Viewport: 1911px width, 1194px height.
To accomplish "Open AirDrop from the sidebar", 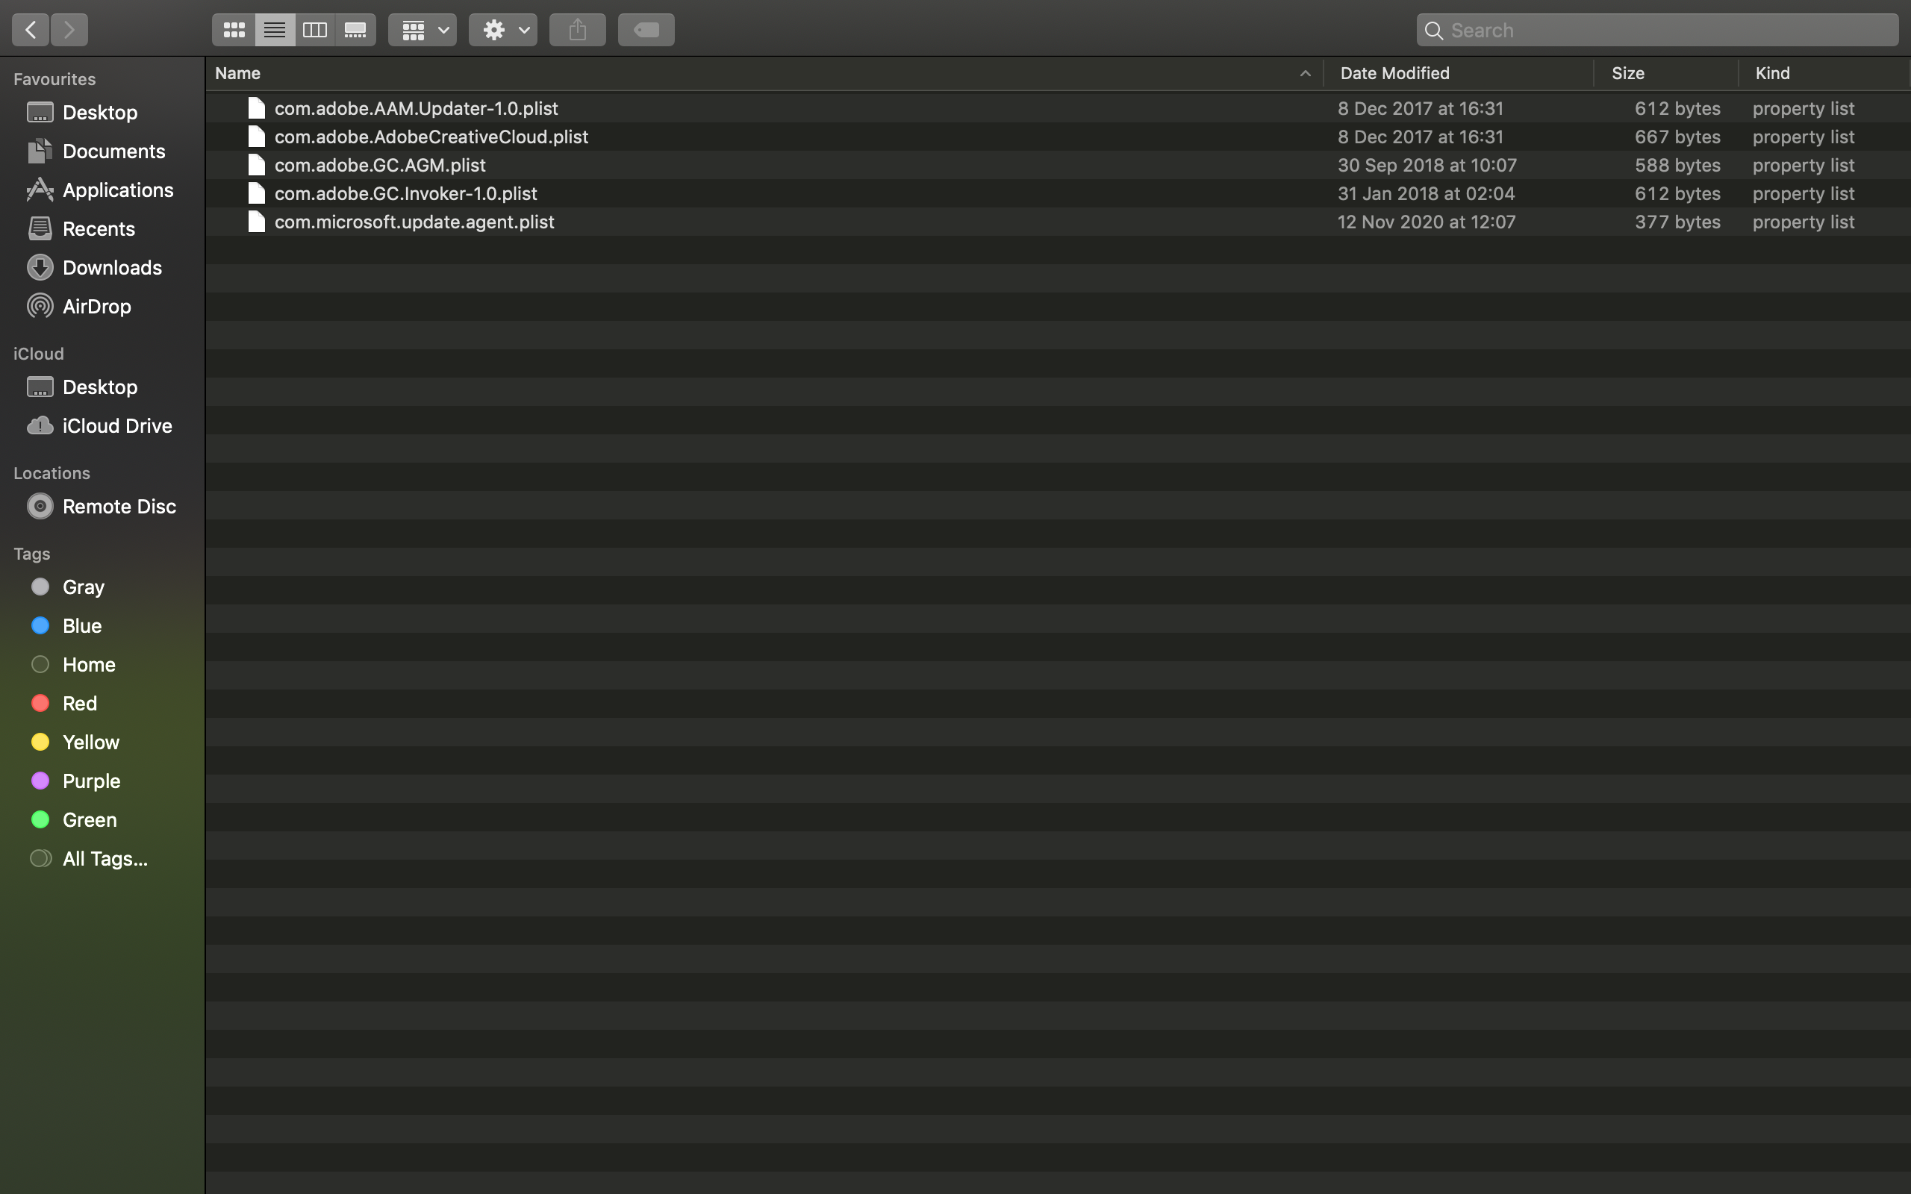I will [x=96, y=307].
